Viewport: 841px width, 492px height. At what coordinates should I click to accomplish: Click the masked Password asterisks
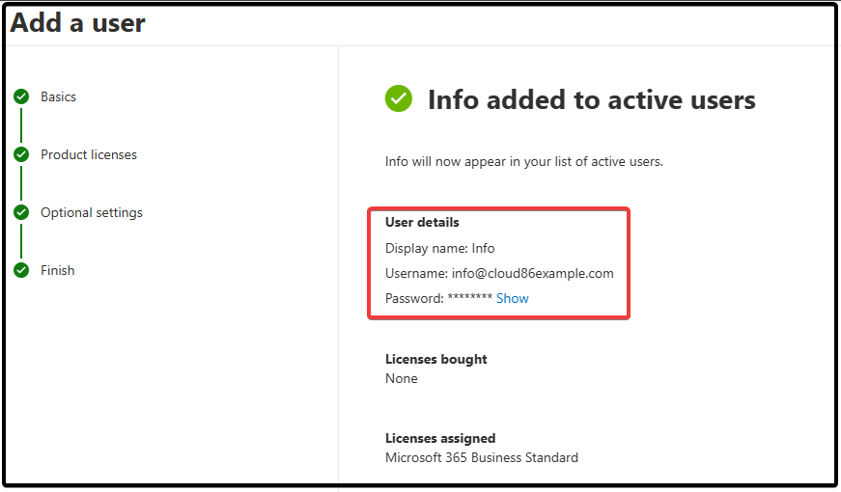pyautogui.click(x=470, y=297)
